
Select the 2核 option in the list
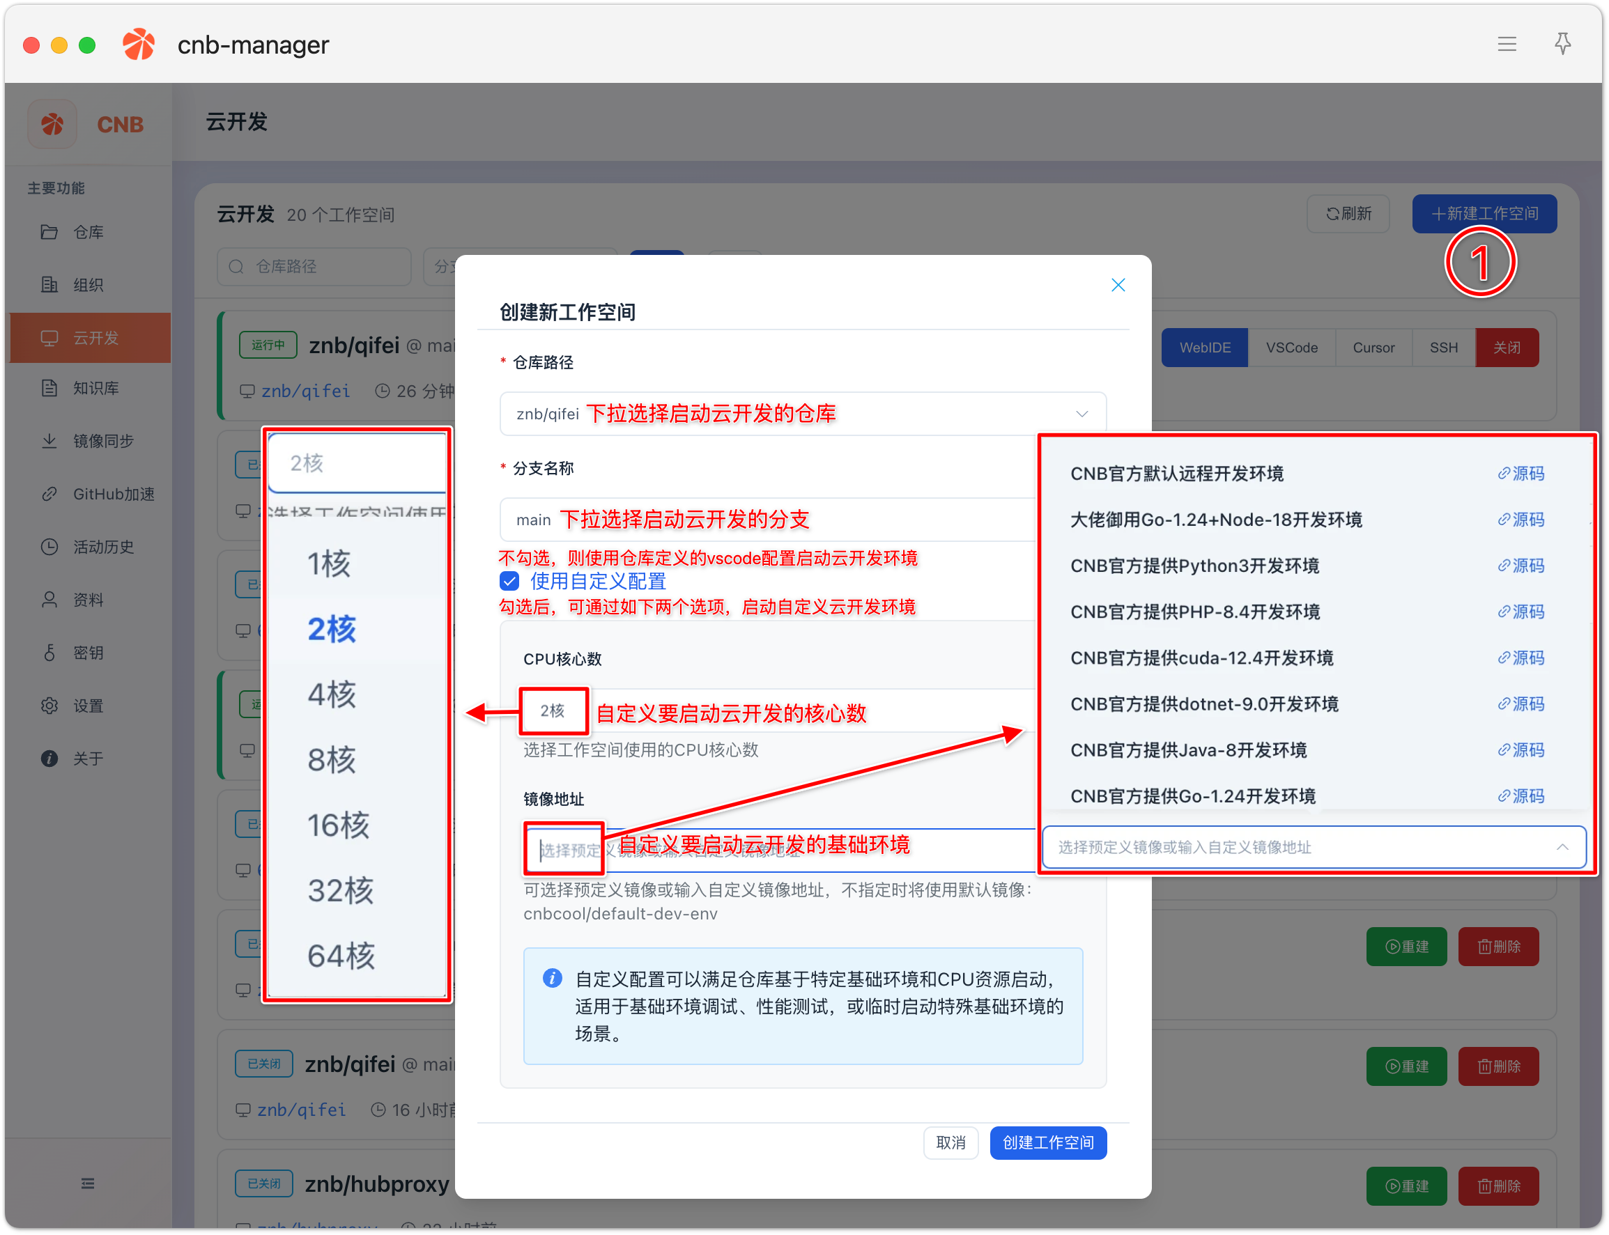[x=357, y=629]
